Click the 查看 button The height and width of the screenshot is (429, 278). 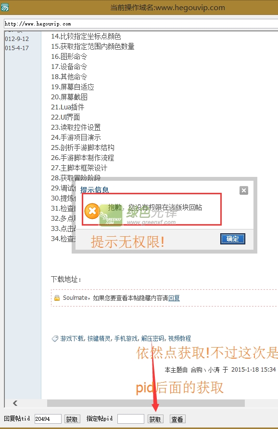(177, 419)
